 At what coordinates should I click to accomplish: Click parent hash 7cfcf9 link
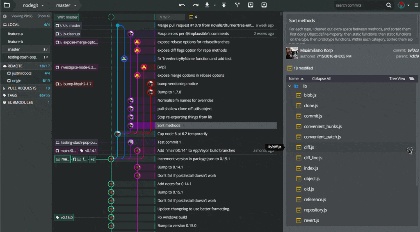[413, 56]
